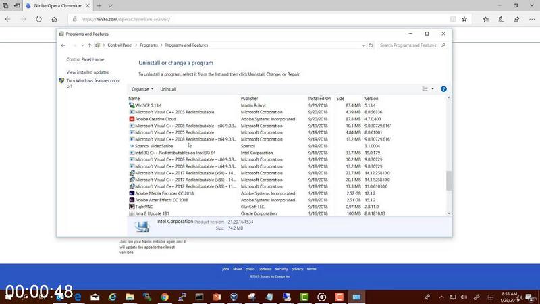
Task: Click the Adobe Creative Cloud red icon
Action: pyautogui.click(x=132, y=119)
